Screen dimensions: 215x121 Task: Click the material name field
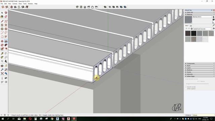click(x=202, y=17)
